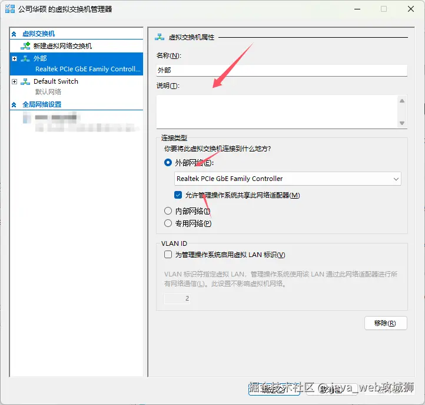This screenshot has width=425, height=405.
Task: Click the VLAN ID number field
Action: [177, 298]
